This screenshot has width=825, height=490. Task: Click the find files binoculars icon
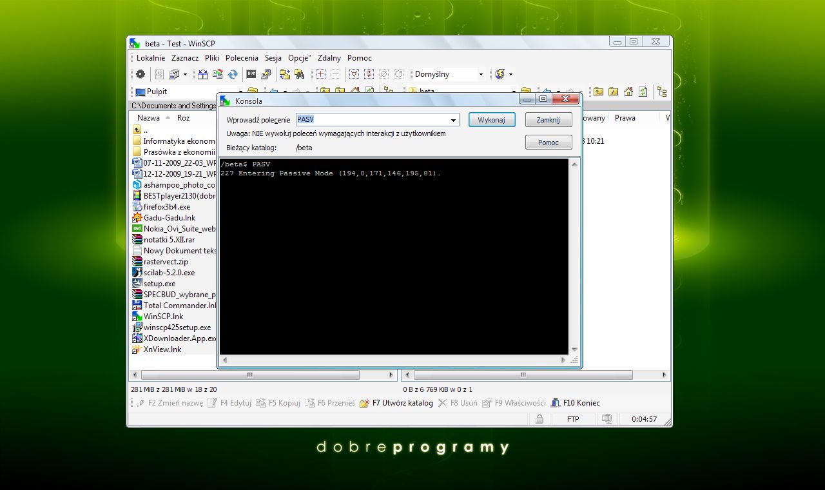coord(299,74)
